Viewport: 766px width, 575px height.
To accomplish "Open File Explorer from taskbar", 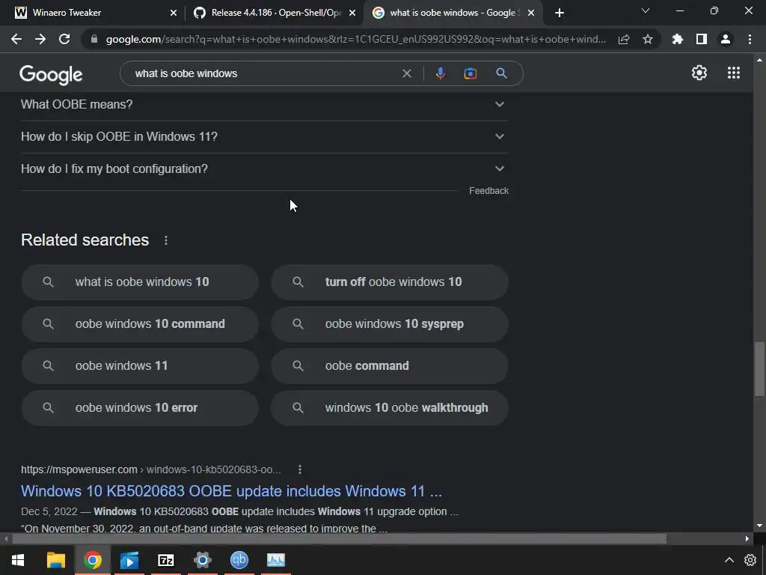I will point(55,560).
